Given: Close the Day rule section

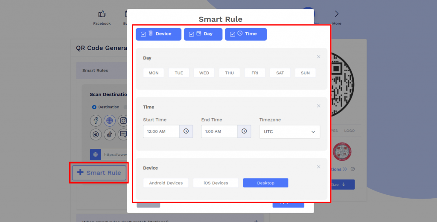Looking at the screenshot, I should [x=318, y=57].
